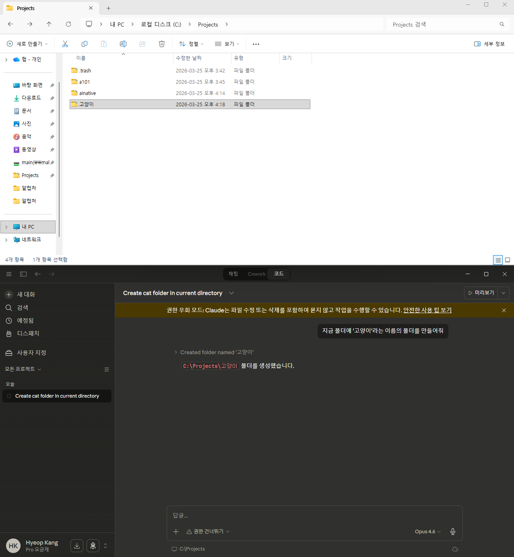Screen dimensions: 514x557
Task: Open the 안전한 사용 팁 보기 link
Action: (427, 310)
